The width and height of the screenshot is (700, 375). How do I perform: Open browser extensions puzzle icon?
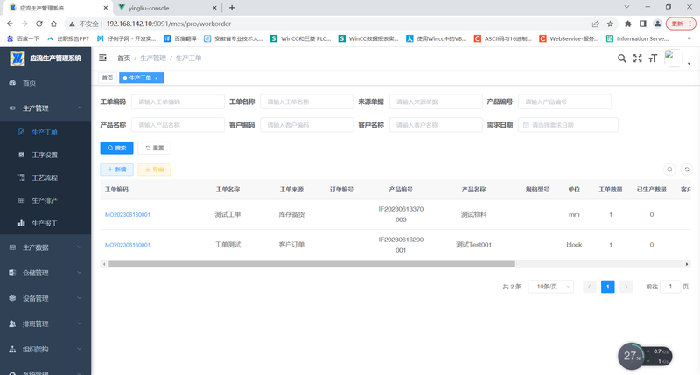click(x=628, y=24)
